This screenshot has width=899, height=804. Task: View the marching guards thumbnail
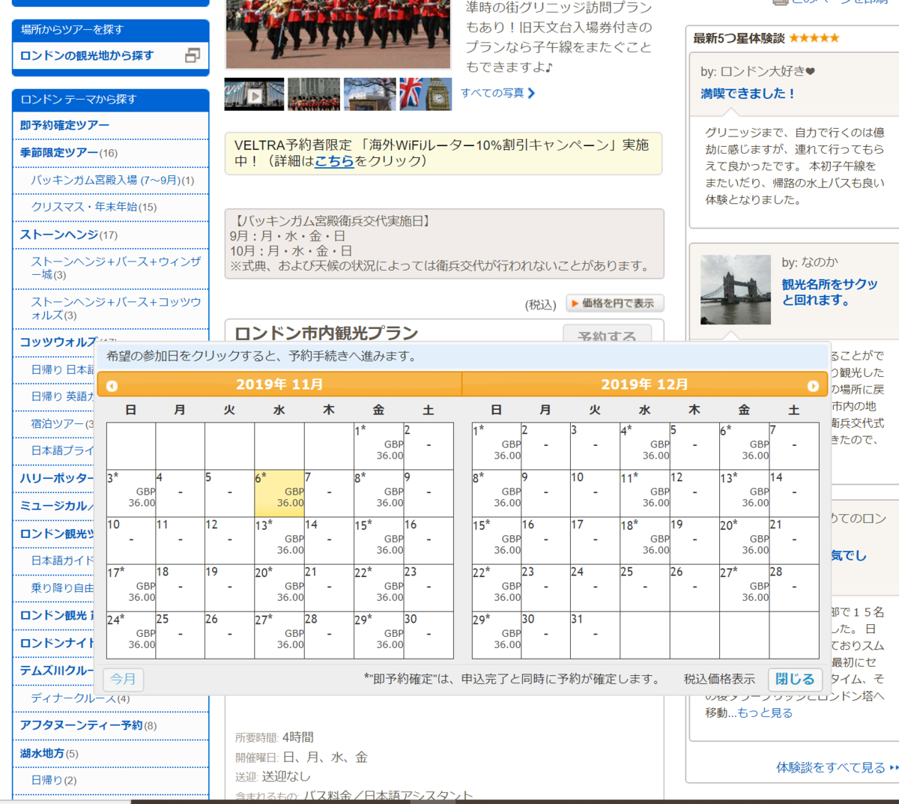[314, 94]
